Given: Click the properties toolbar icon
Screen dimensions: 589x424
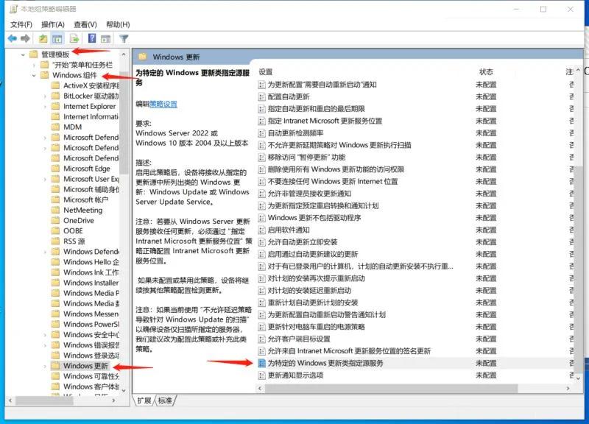Looking at the screenshot, I should [104, 39].
